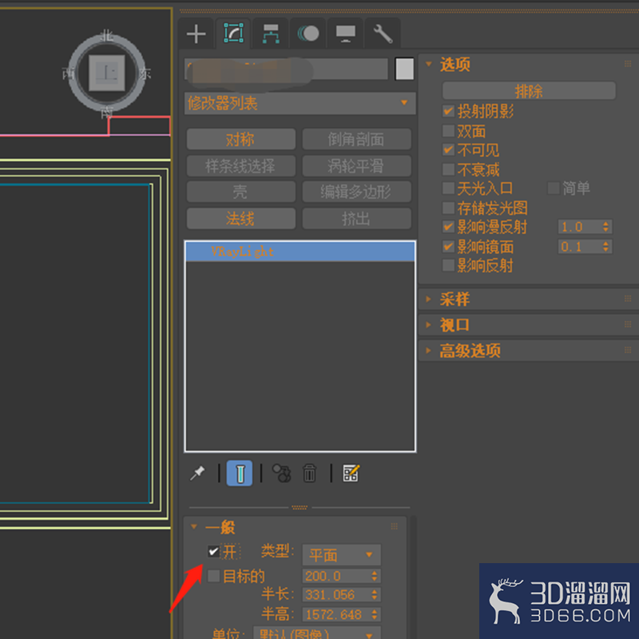Click the 一般 rollout grip dots
The height and width of the screenshot is (639, 639).
394,526
